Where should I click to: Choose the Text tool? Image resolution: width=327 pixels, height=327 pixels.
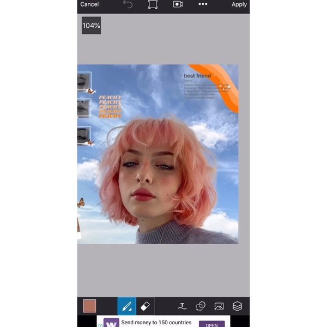pos(182,306)
